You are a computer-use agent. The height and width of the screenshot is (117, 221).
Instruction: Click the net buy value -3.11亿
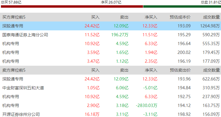point(150,114)
